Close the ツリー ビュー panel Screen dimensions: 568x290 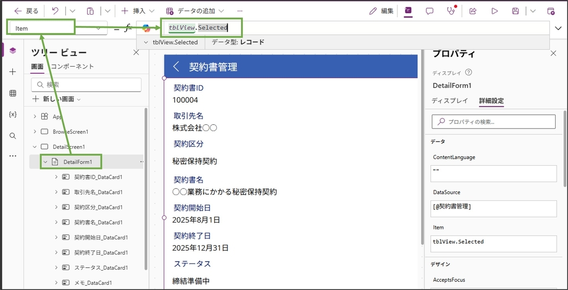pos(136,52)
